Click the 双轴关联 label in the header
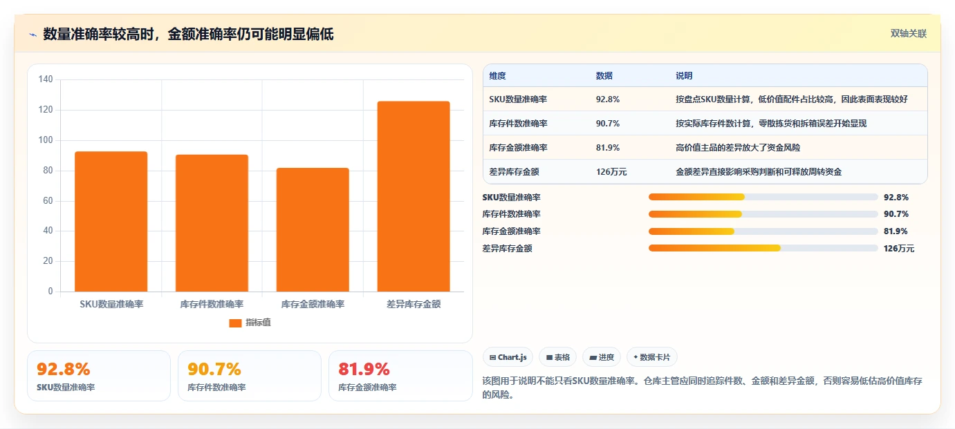Viewport: 955px width, 429px height. (908, 34)
